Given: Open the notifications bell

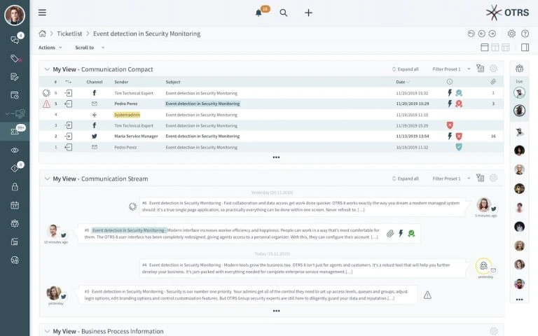Looking at the screenshot, I should 258,13.
